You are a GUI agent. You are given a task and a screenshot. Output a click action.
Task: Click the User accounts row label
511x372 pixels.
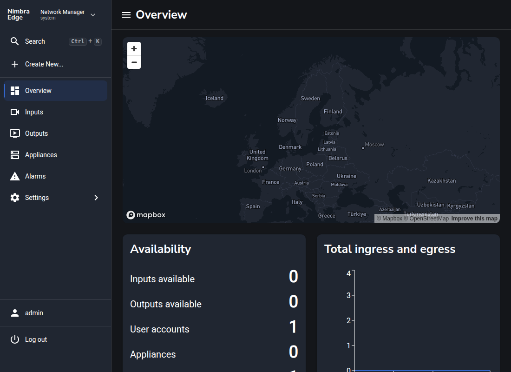[160, 329]
